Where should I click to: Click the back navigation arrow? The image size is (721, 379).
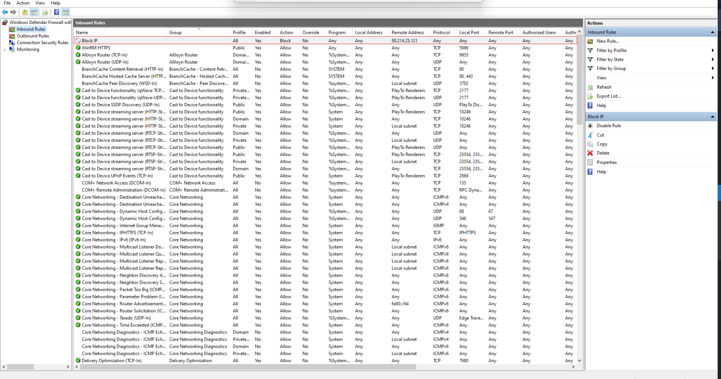tap(5, 12)
